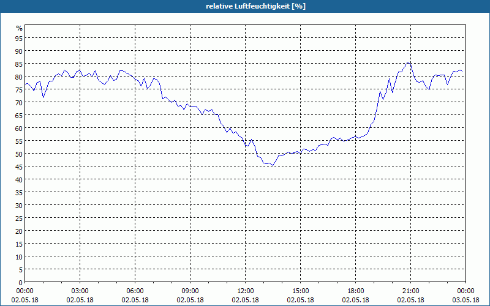Click the % unit label on y-axis

(20, 28)
